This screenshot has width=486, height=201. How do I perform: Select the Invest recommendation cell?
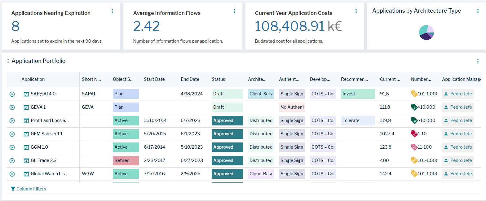358,94
